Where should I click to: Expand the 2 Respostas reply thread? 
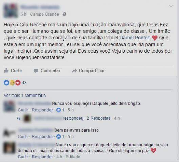pyautogui.click(x=99, y=118)
